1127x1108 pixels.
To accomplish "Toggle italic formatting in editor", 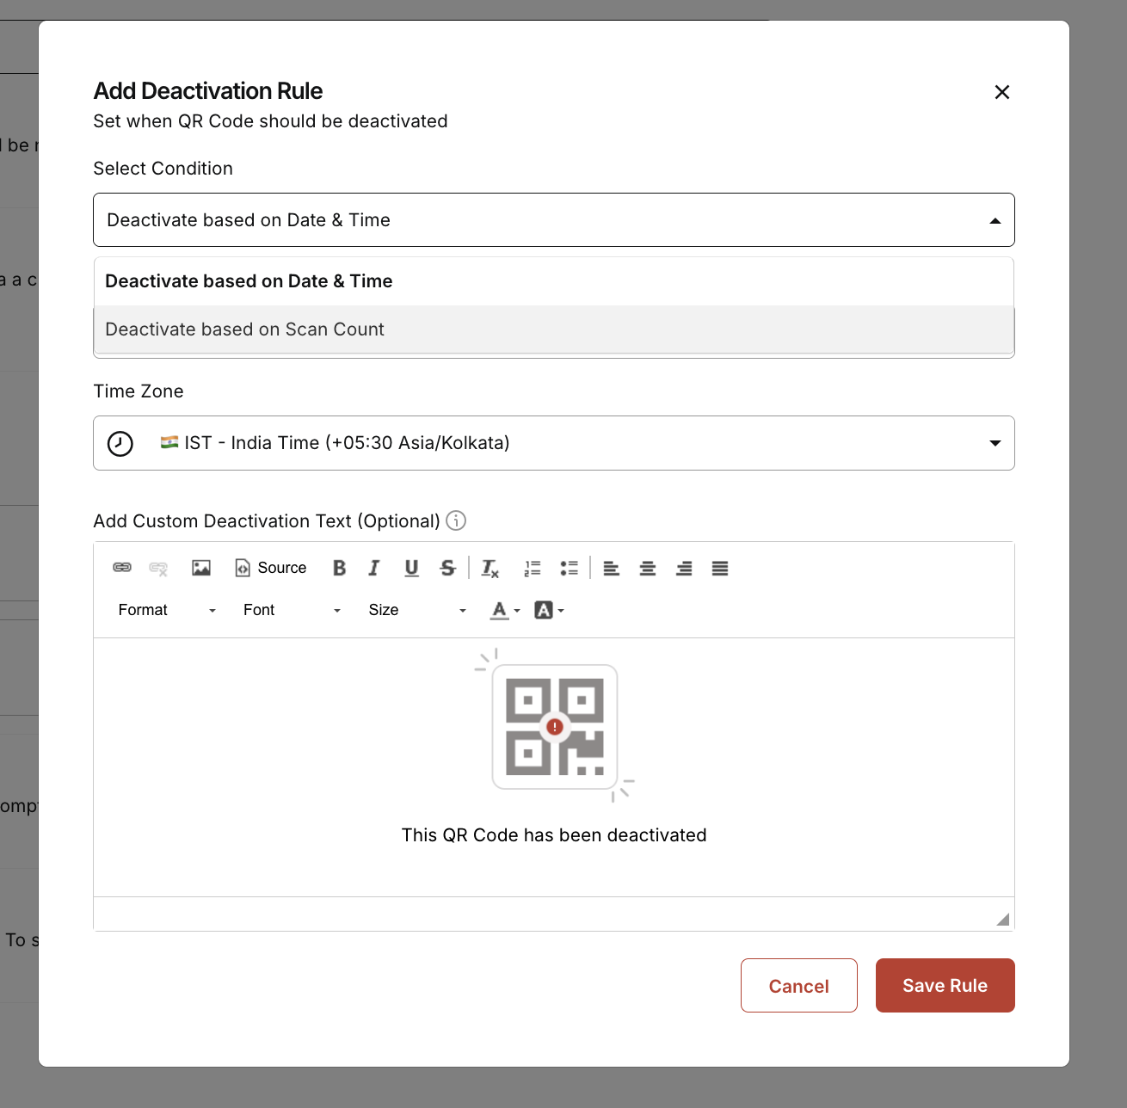I will (x=374, y=568).
